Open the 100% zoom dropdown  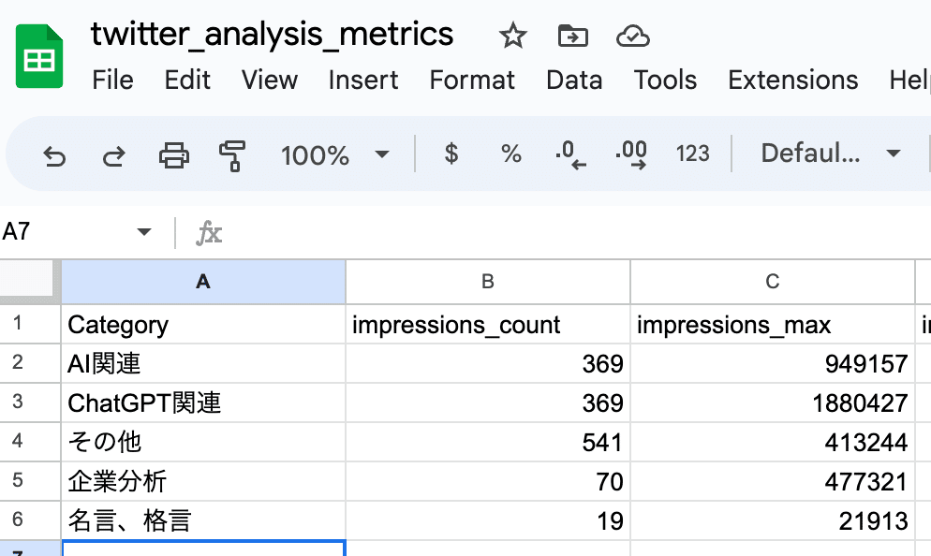click(x=334, y=154)
